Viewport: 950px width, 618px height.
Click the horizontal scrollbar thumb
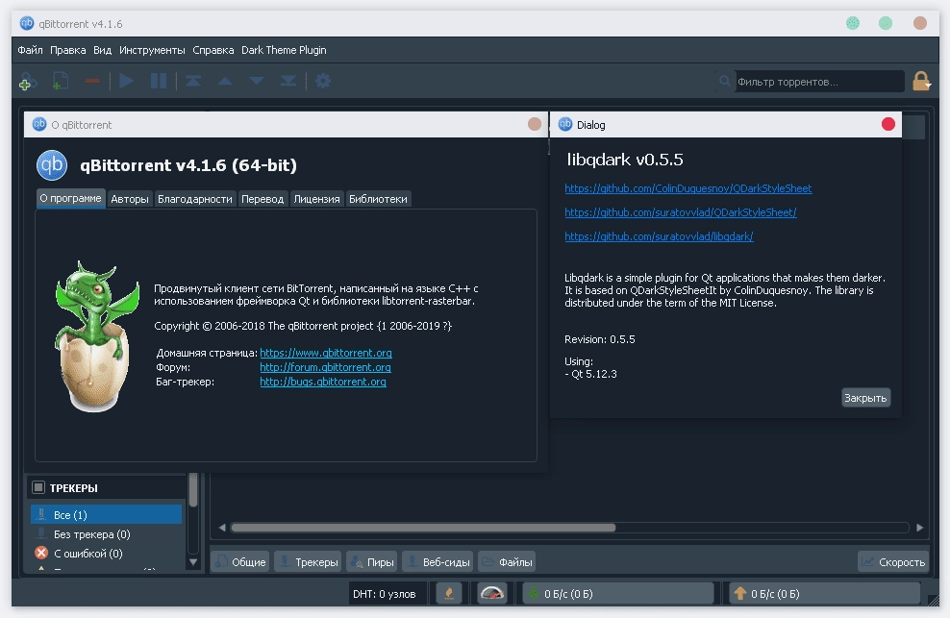pos(423,527)
